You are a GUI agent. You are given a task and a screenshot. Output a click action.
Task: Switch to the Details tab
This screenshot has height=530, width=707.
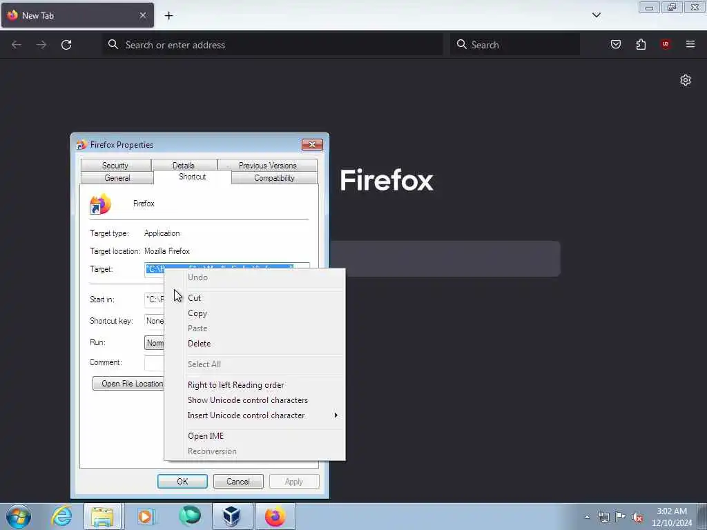pyautogui.click(x=184, y=166)
